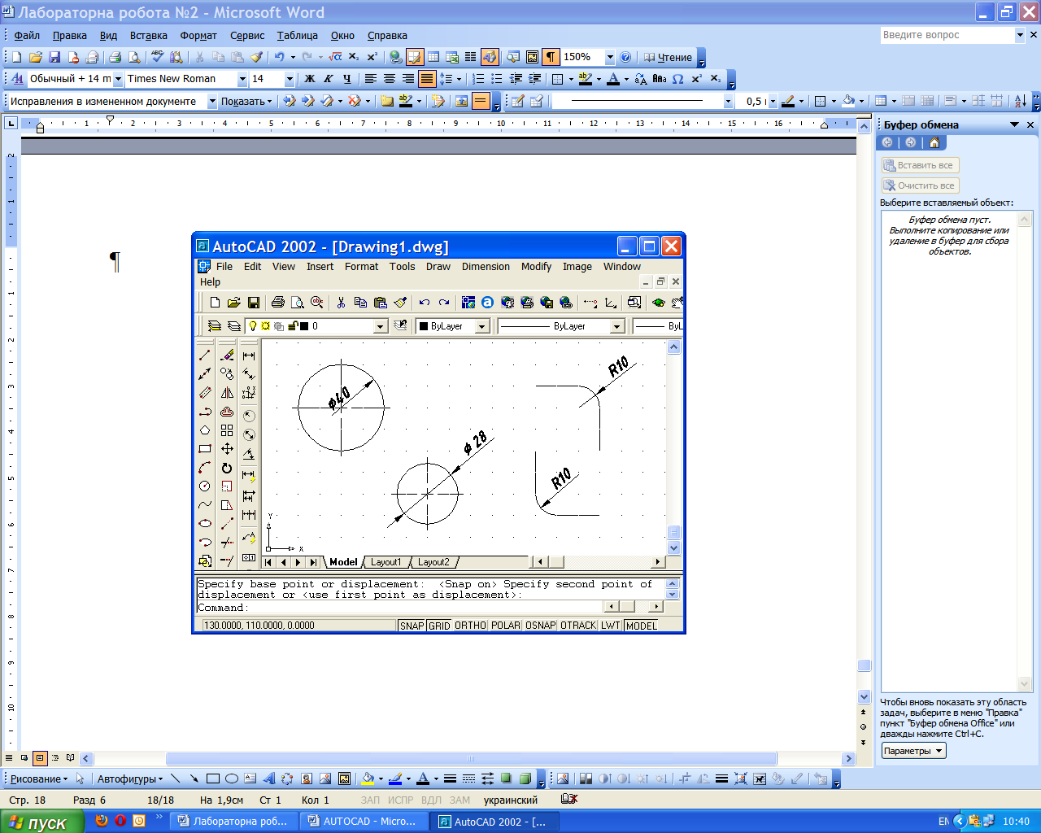Viewport: 1041px width, 833px height.
Task: Click the font color A button
Action: pyautogui.click(x=613, y=79)
